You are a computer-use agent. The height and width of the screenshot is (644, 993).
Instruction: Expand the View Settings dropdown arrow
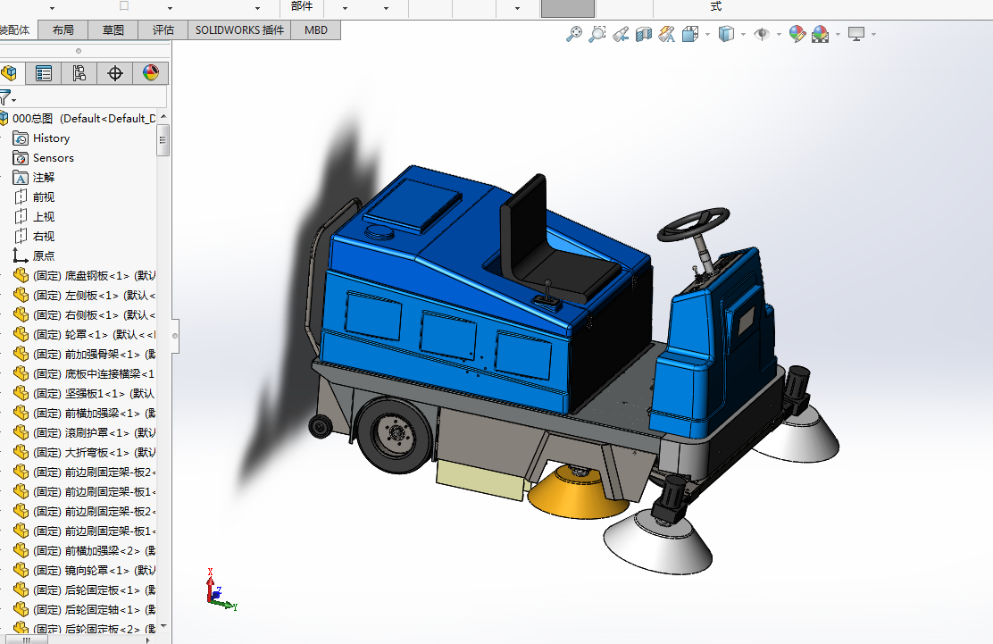pos(873,34)
